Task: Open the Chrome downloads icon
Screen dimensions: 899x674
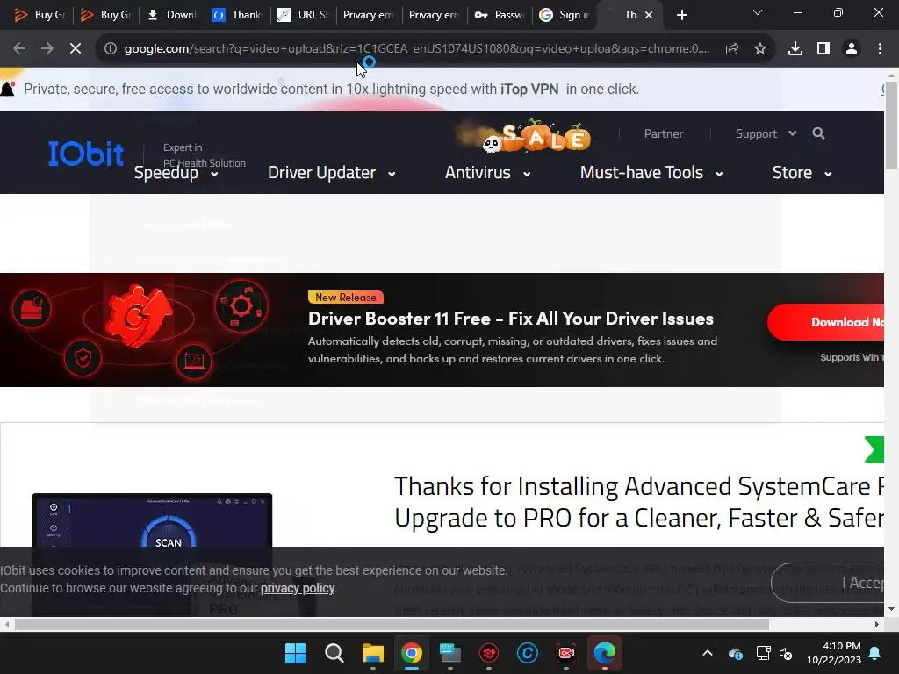Action: coord(795,49)
